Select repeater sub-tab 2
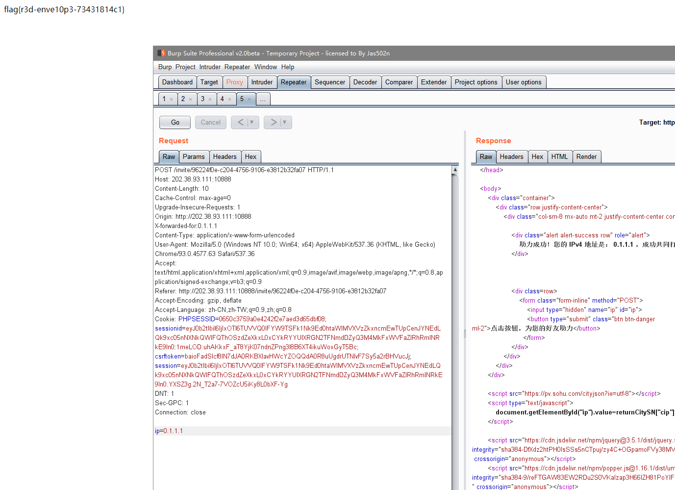The image size is (675, 490). coord(183,99)
